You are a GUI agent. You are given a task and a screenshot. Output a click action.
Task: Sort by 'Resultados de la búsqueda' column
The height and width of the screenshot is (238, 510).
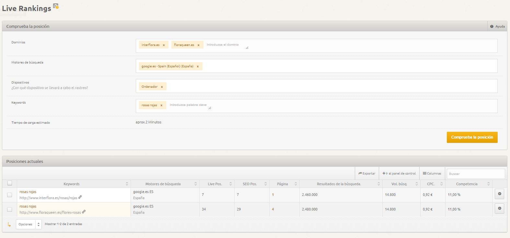(341, 184)
